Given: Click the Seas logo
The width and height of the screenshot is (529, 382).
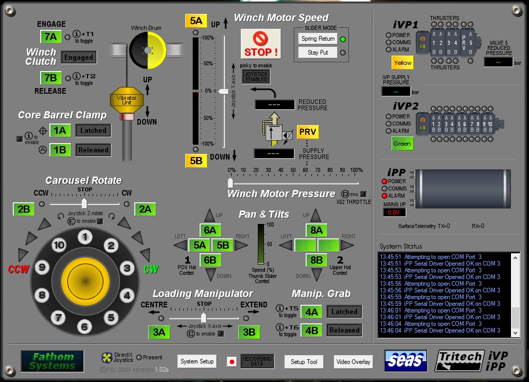Looking at the screenshot, I should [405, 361].
